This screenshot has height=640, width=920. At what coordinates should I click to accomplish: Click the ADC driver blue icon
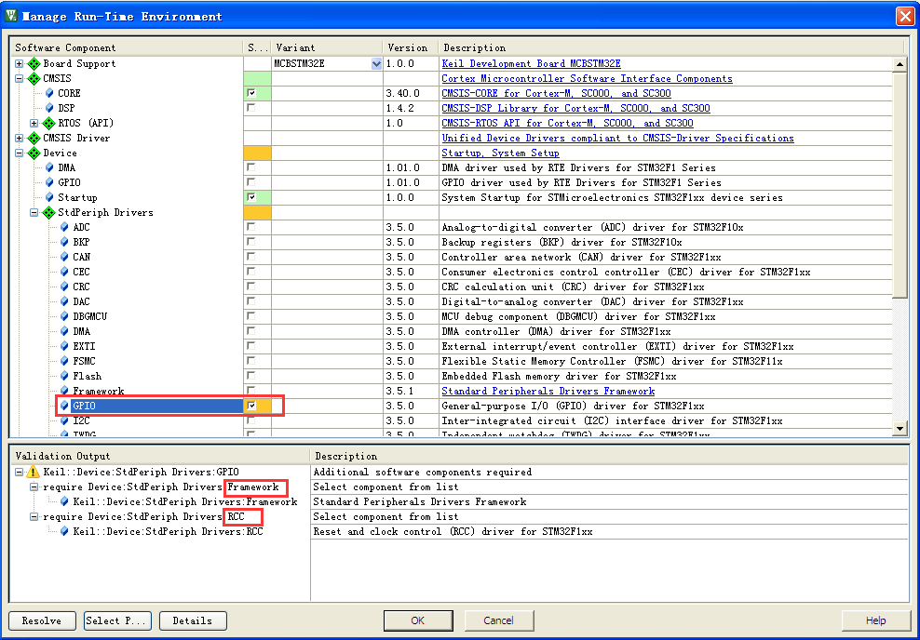pyautogui.click(x=64, y=227)
